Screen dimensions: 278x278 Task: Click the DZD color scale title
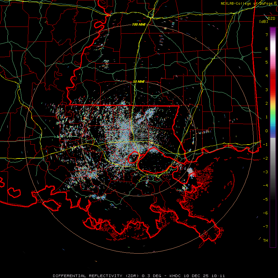(x=271, y=19)
